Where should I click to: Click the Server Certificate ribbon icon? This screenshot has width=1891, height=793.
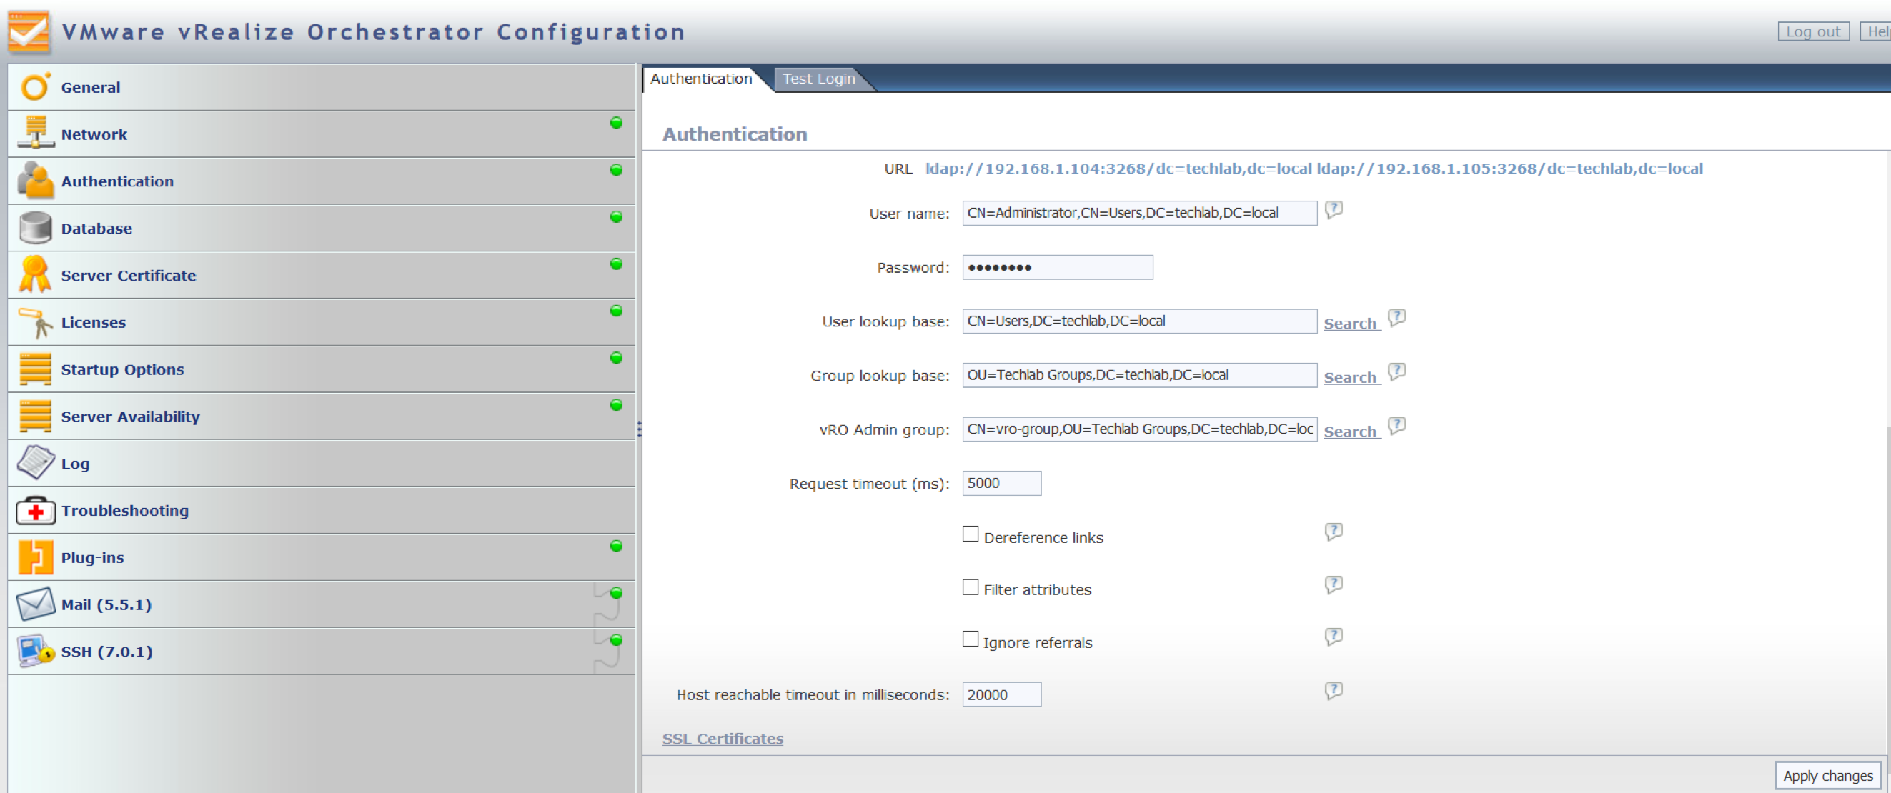35,274
